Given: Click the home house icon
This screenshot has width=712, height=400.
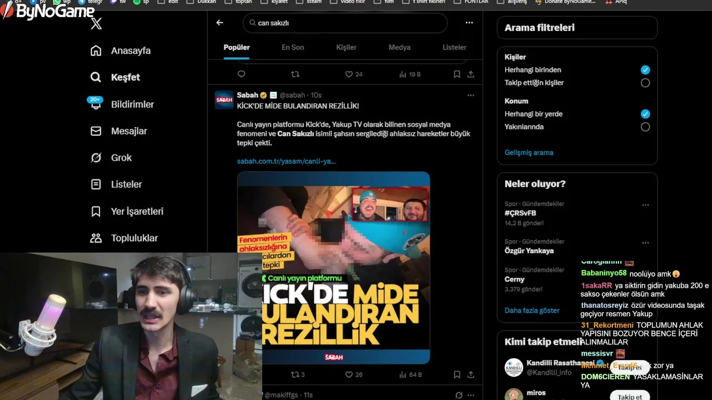Looking at the screenshot, I should click(96, 51).
